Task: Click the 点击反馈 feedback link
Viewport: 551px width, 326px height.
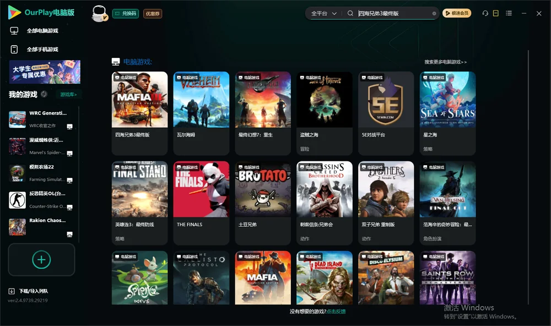Action: point(336,311)
